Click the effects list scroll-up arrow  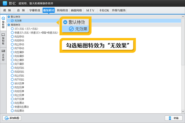tap(183, 16)
